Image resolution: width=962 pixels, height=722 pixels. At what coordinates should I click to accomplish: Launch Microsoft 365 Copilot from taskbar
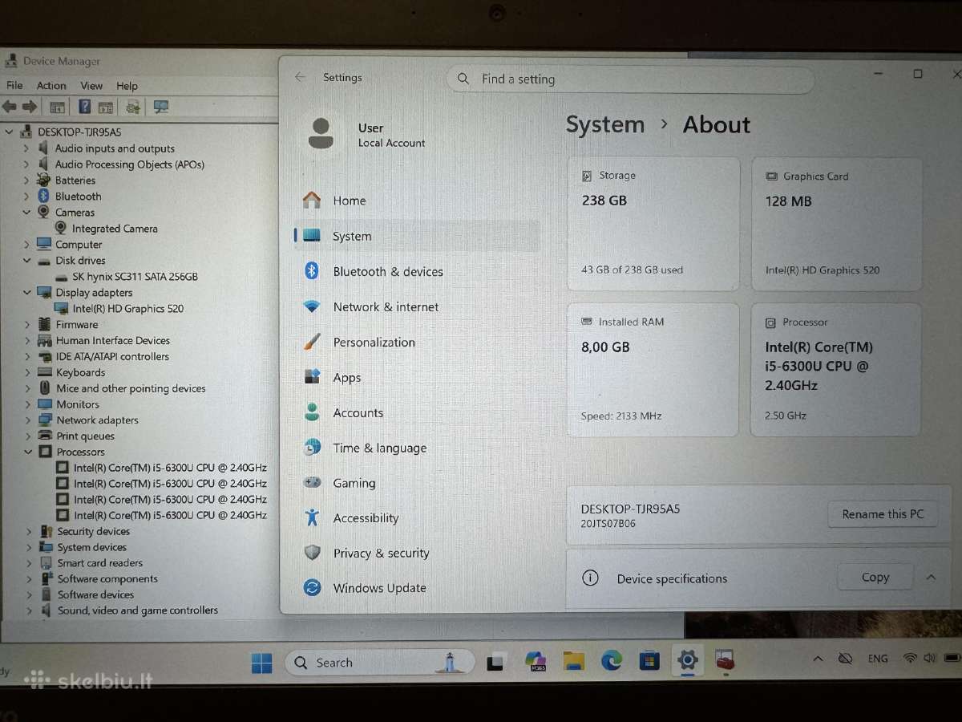(x=535, y=661)
